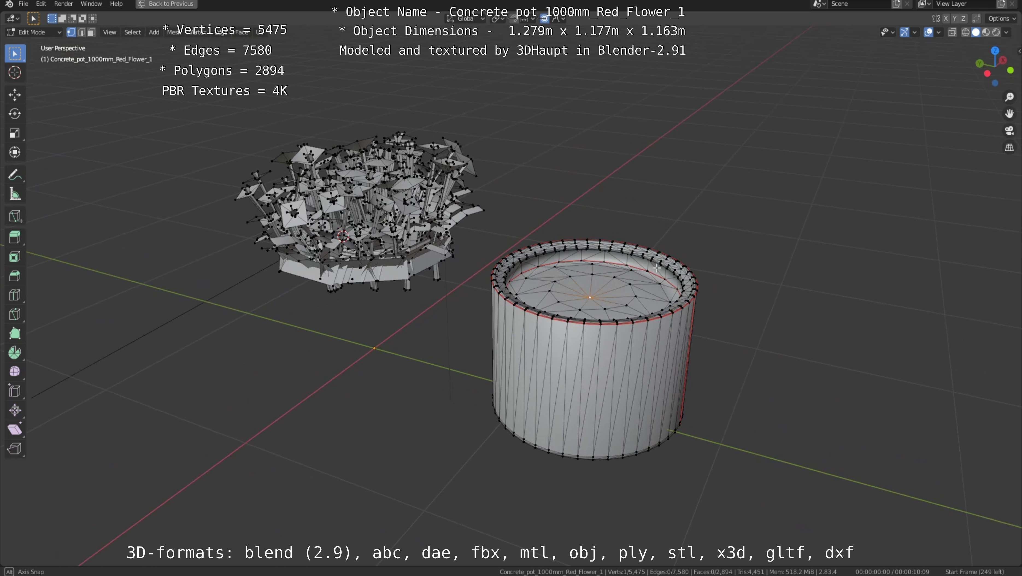Toggle Y axis mesh mirror

coord(955,18)
